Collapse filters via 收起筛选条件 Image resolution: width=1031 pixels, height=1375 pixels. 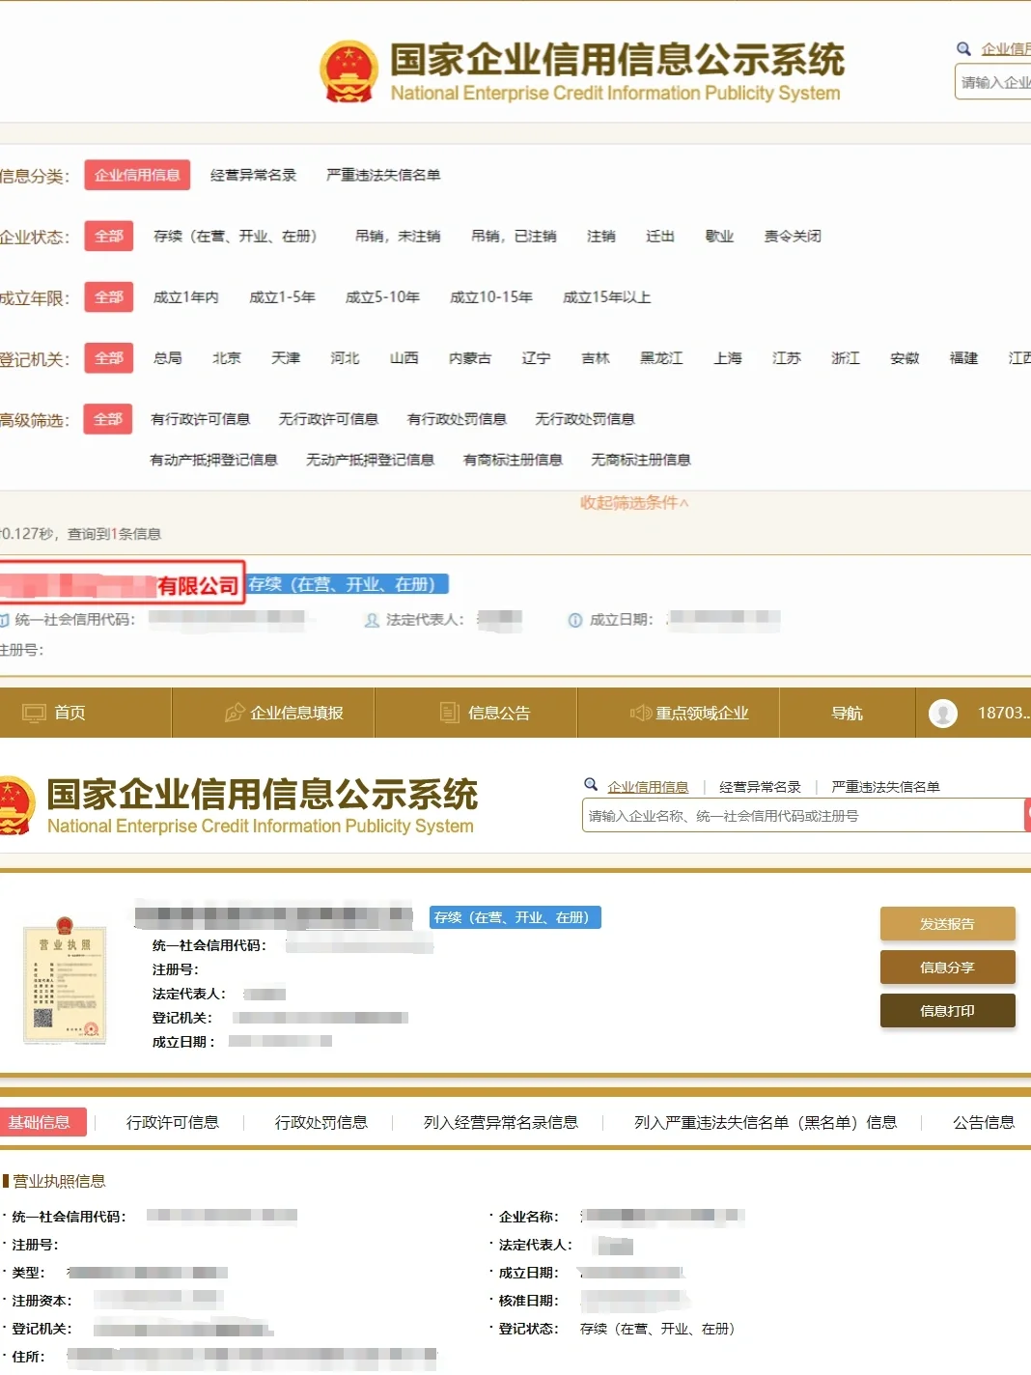tap(634, 503)
